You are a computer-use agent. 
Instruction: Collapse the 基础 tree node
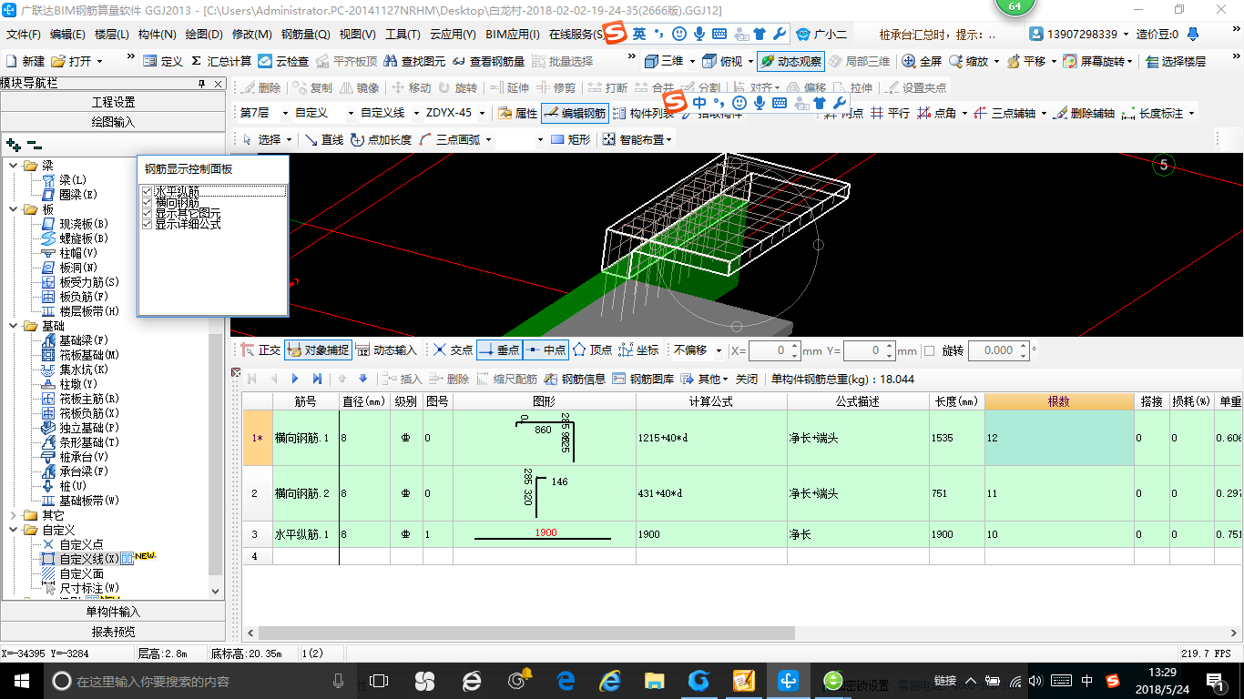point(13,326)
